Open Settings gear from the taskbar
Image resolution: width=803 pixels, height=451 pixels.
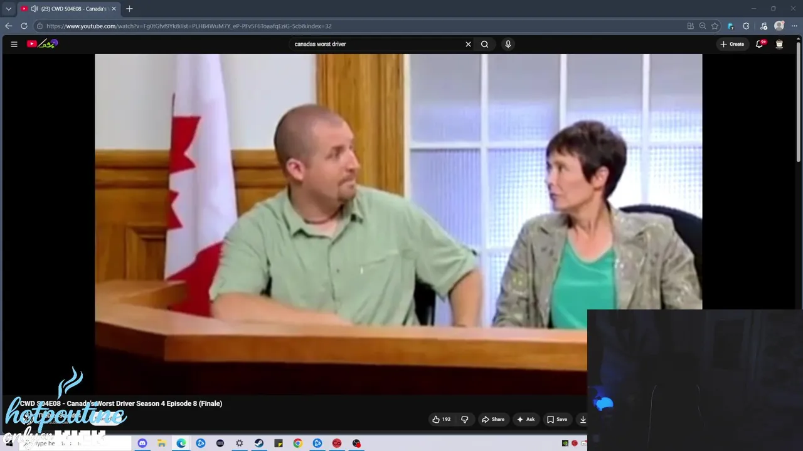[x=239, y=443]
